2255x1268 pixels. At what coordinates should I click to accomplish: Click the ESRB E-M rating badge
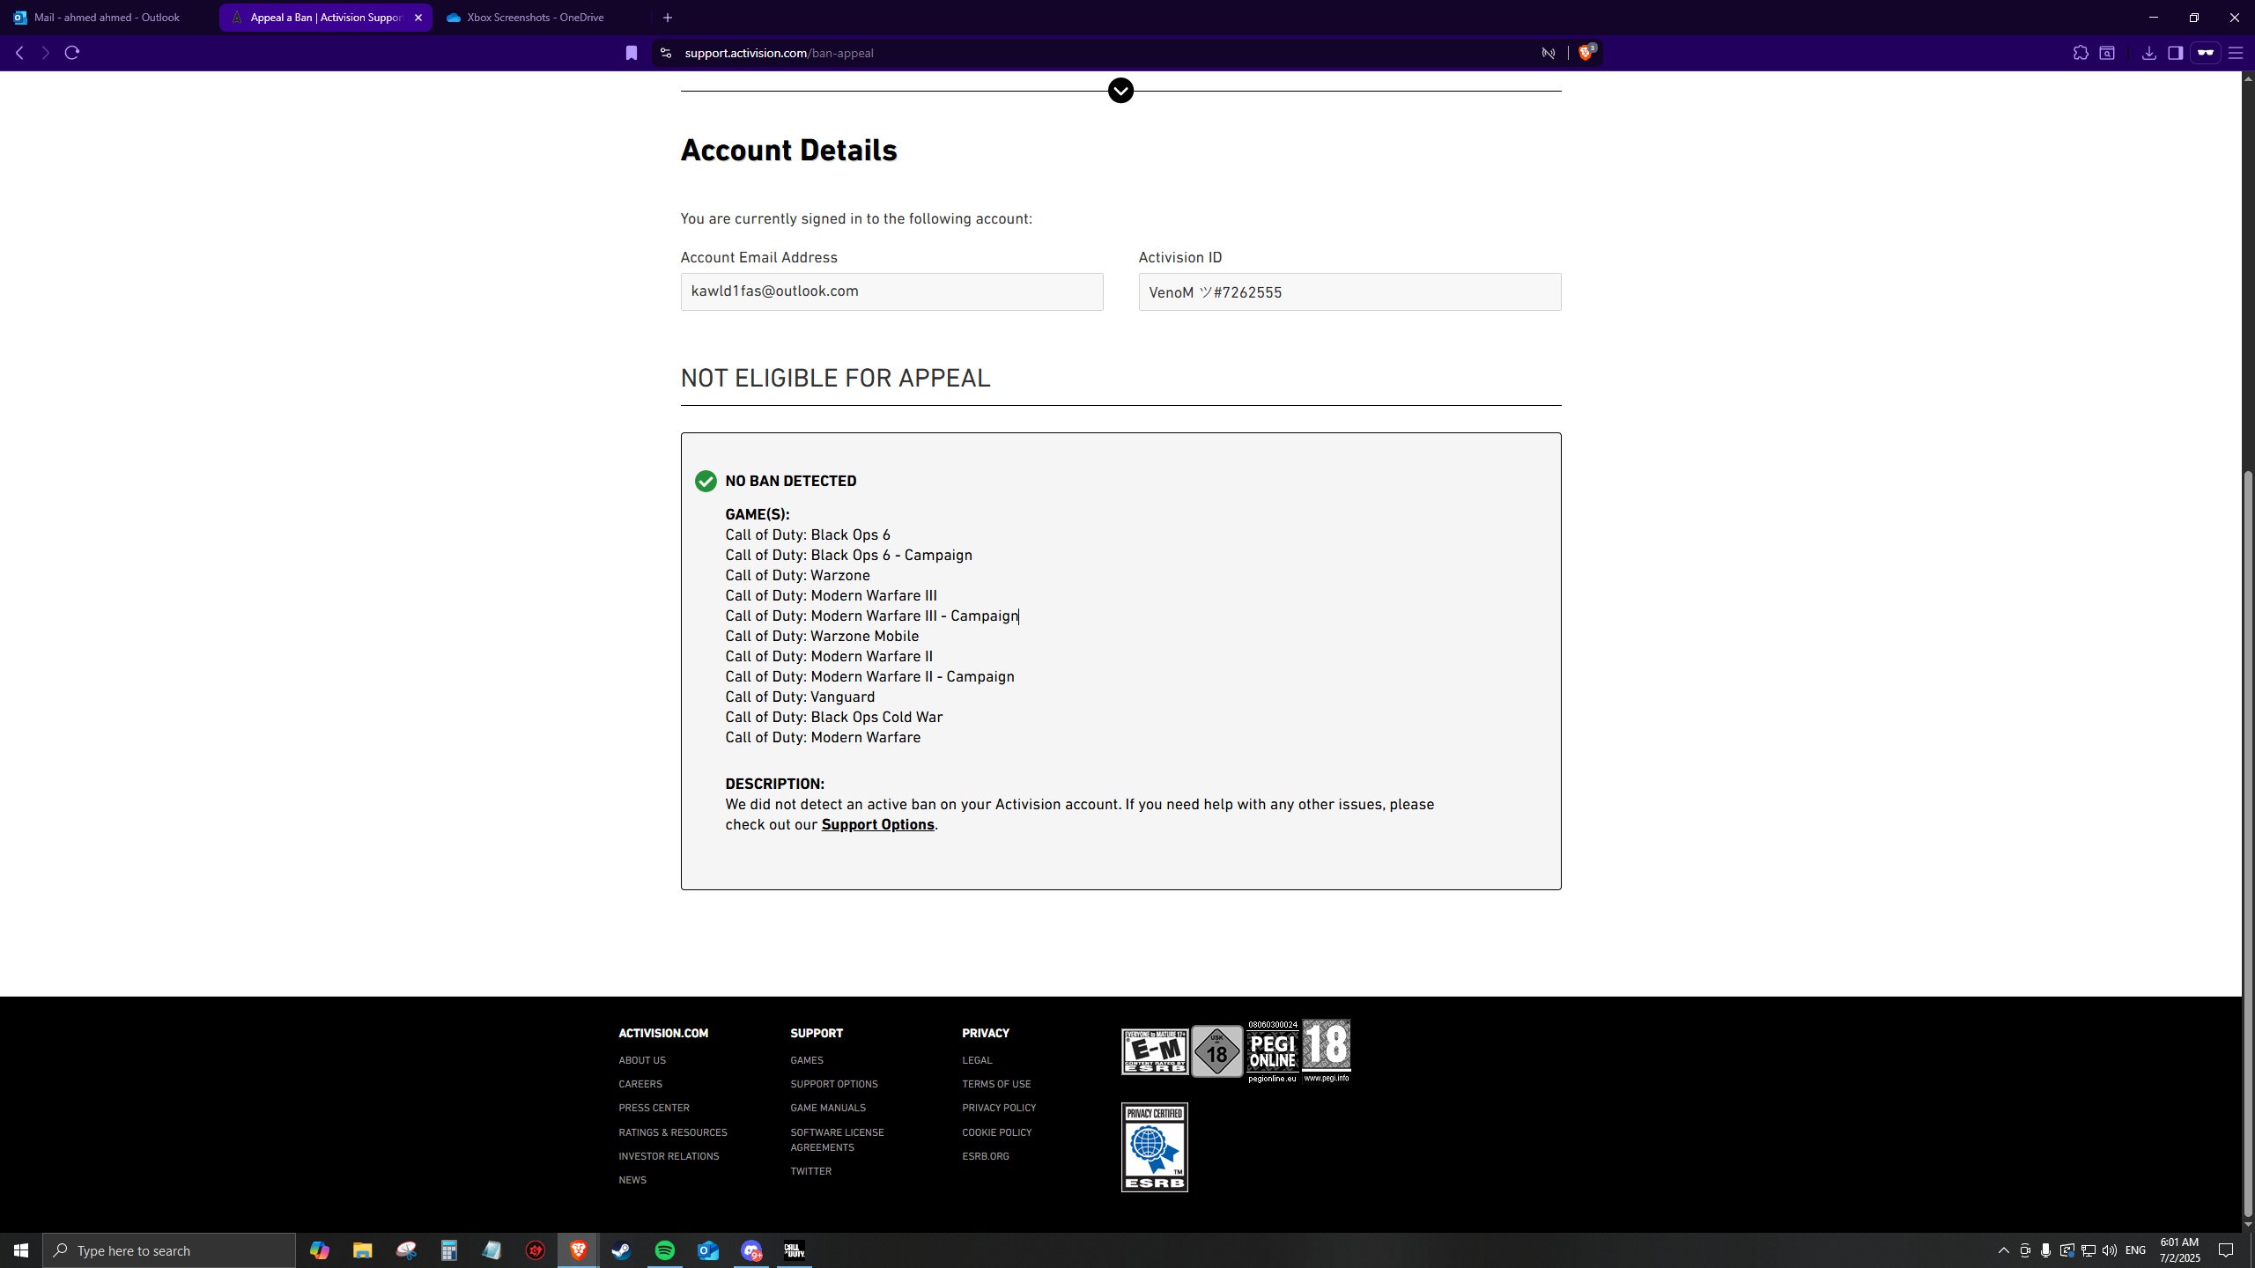[x=1154, y=1051]
